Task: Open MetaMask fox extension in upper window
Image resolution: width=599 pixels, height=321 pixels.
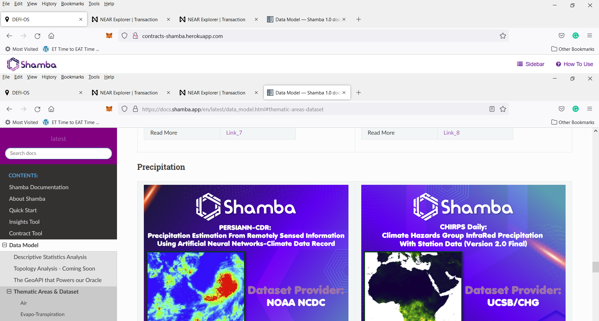Action: click(x=109, y=36)
